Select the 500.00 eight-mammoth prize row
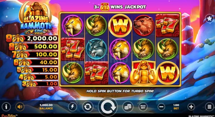The height and width of the screenshot is (117, 215). click(x=33, y=47)
